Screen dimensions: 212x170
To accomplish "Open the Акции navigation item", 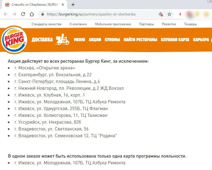I will (x=95, y=40).
